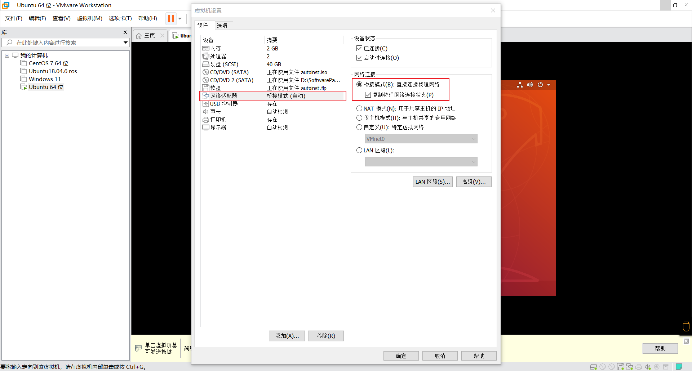The image size is (692, 371).
Task: Select Windows 11 in library
Action: coord(40,79)
